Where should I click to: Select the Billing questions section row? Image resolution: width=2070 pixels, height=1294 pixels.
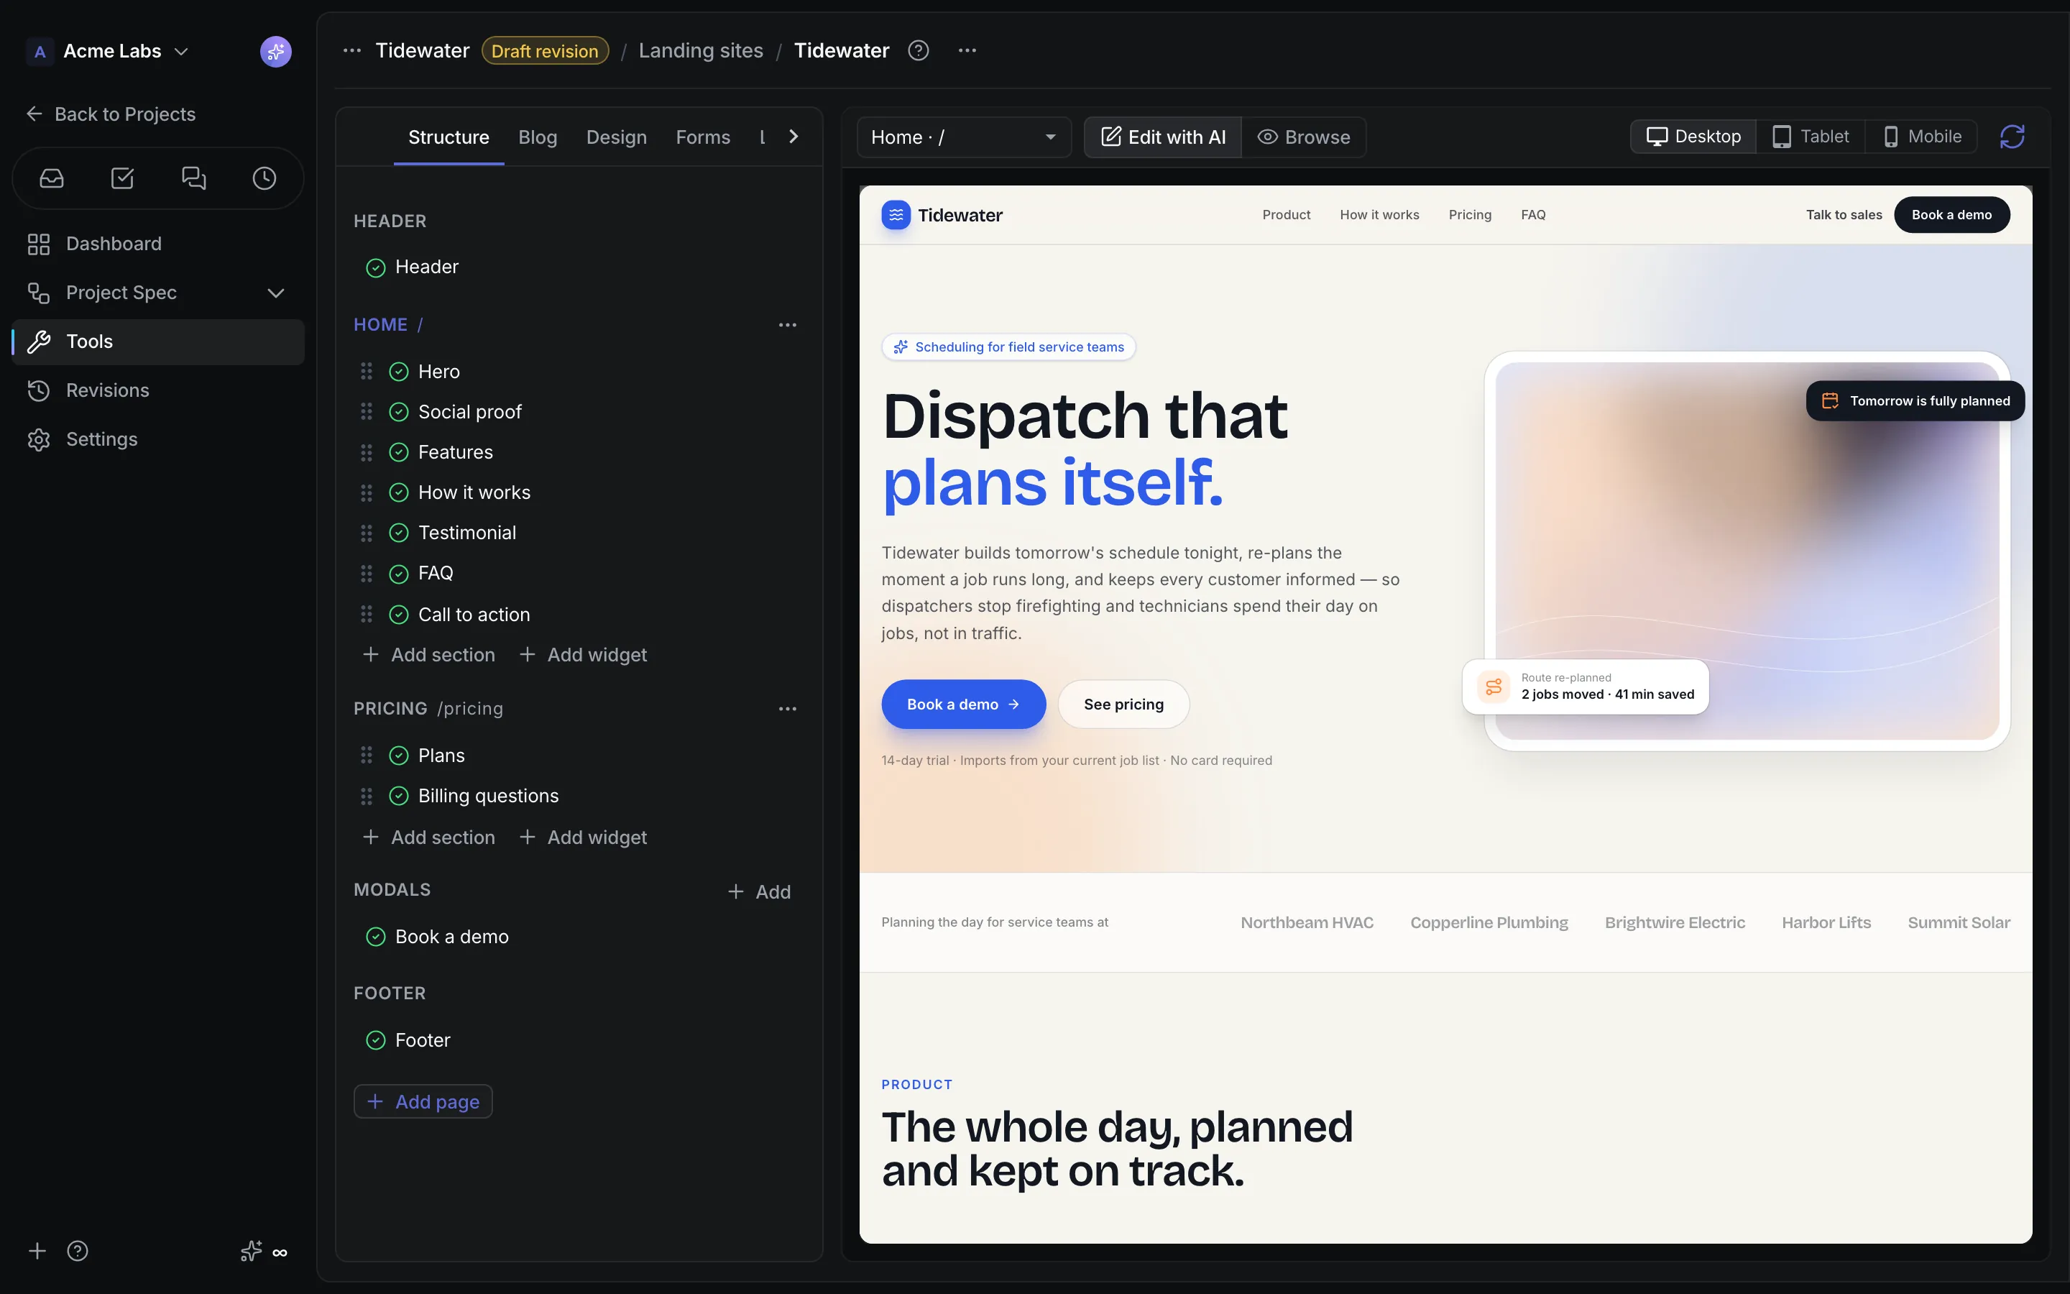[579, 796]
